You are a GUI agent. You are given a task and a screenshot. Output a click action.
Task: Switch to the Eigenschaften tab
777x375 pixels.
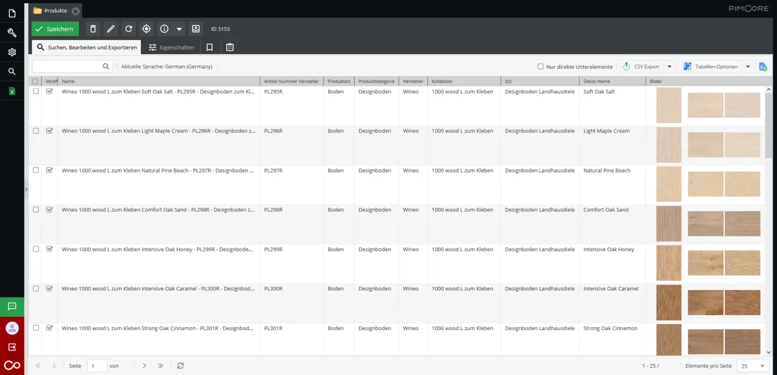tap(171, 48)
